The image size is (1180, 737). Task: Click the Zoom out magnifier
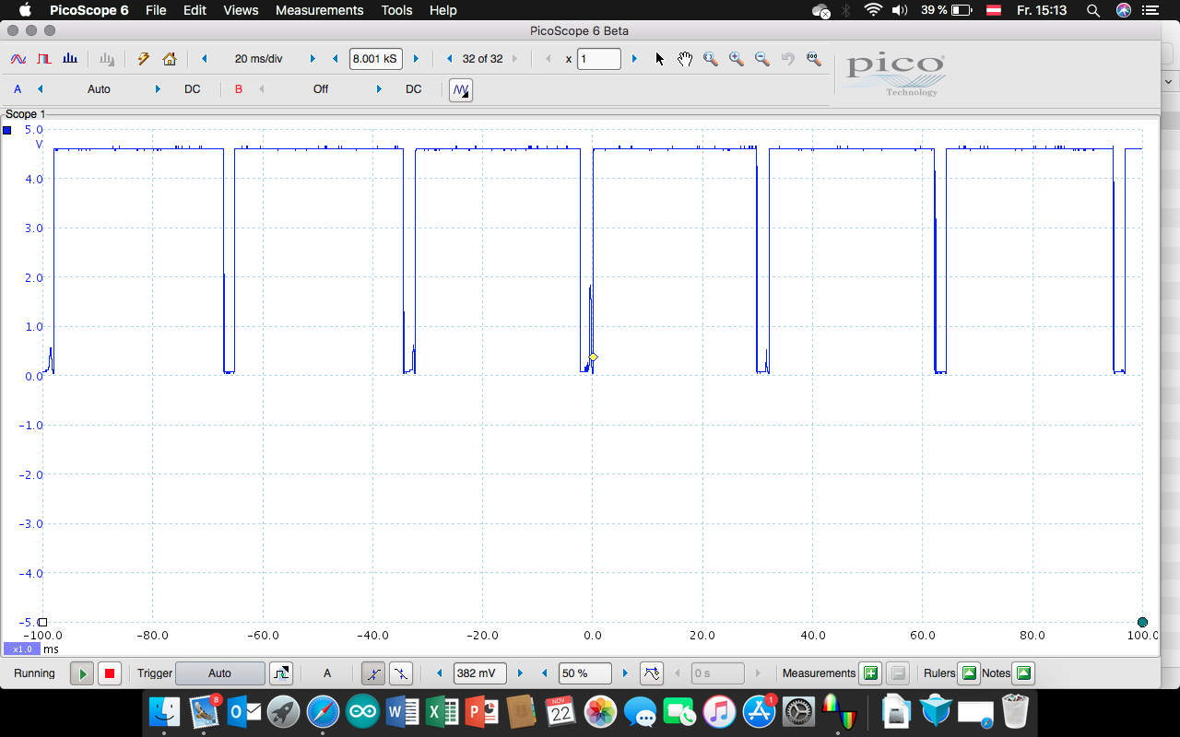coord(762,59)
